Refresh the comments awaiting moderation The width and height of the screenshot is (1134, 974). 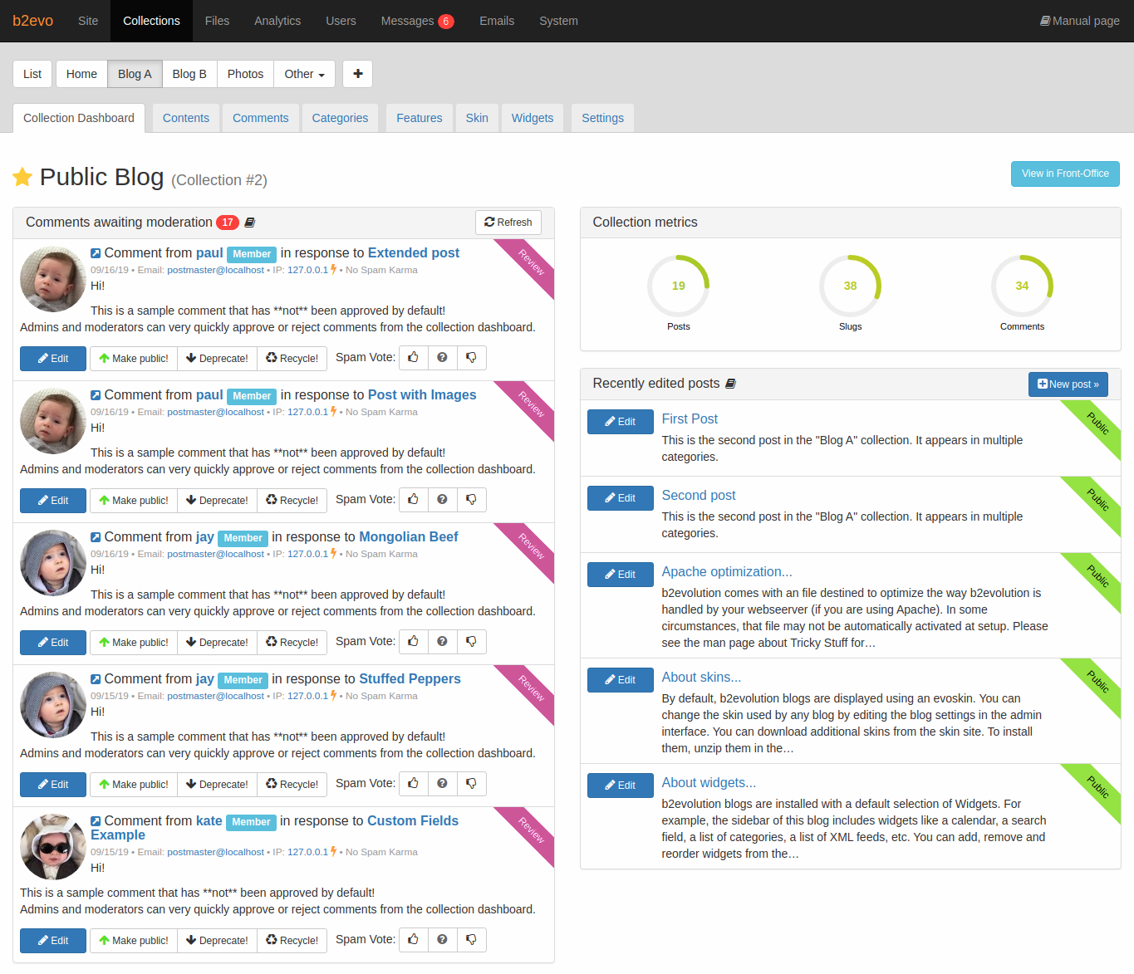coord(508,223)
